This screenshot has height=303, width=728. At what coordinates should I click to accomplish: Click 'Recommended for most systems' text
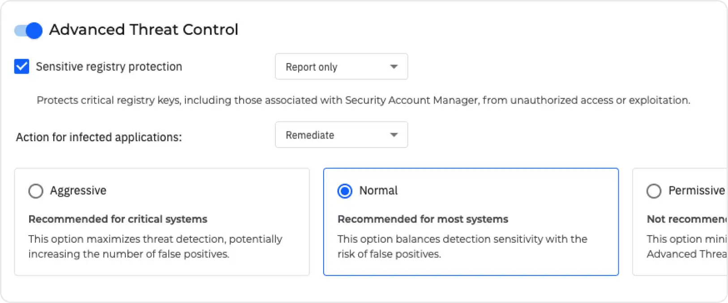(x=423, y=219)
